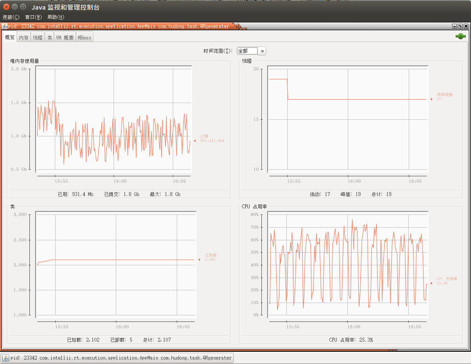Select the 概览 tab
The image size is (471, 364).
pos(10,37)
